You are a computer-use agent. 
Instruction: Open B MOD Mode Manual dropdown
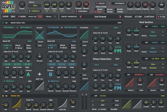[156, 52]
